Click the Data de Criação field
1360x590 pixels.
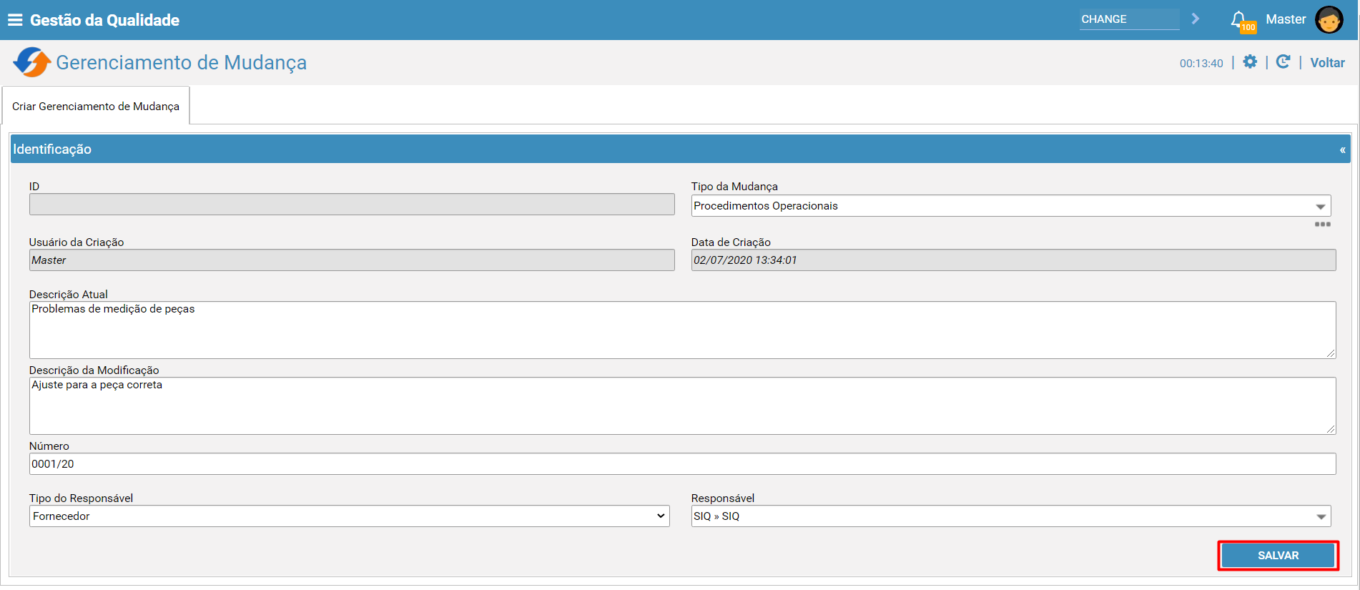tap(1013, 260)
